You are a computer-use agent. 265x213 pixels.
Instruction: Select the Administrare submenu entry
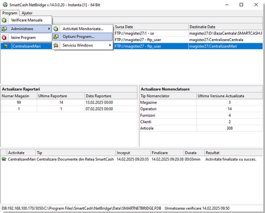coord(26,29)
